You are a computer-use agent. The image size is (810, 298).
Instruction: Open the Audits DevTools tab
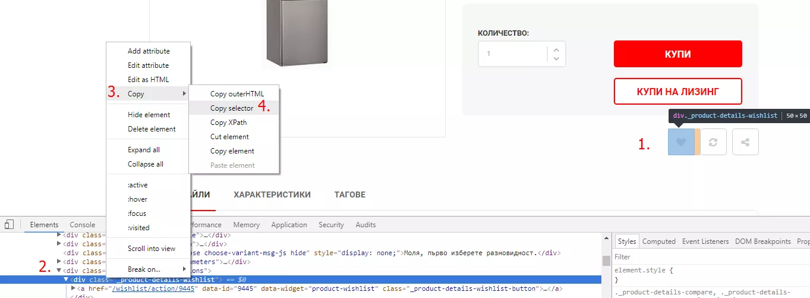(365, 225)
